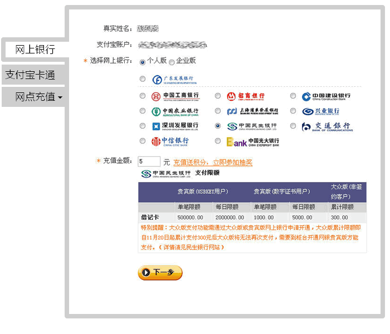Click the 中信银行 logo
This screenshot has height=334, width=390.
(170, 141)
